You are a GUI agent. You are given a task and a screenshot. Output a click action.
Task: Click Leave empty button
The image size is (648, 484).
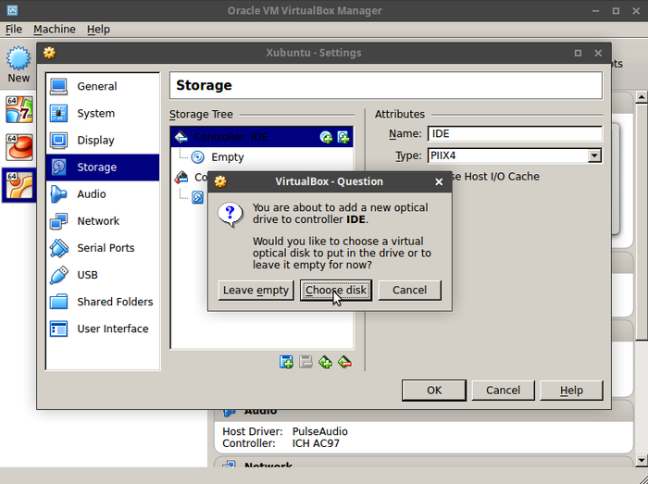pyautogui.click(x=255, y=291)
